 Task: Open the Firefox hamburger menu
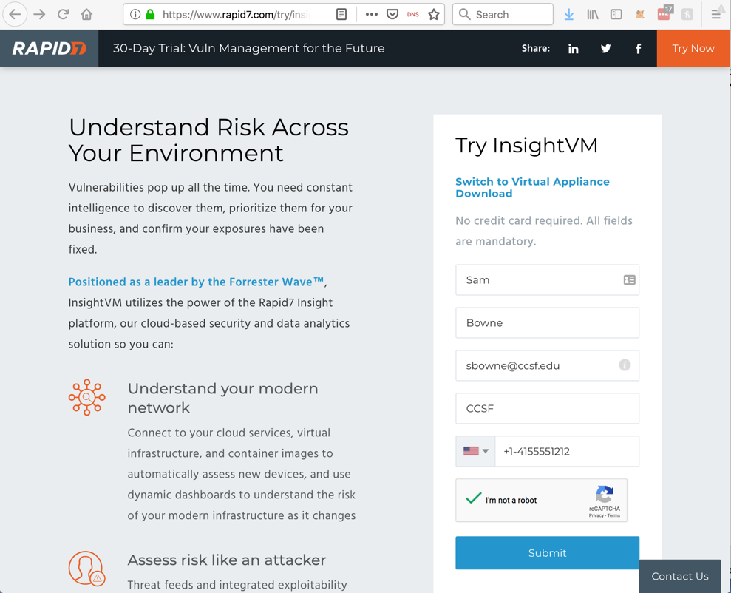(716, 15)
